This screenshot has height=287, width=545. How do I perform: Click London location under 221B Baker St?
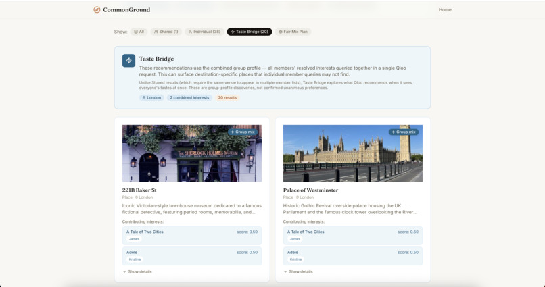[x=144, y=197]
